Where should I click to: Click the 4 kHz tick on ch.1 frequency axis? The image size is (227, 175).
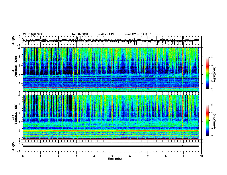point(20,75)
